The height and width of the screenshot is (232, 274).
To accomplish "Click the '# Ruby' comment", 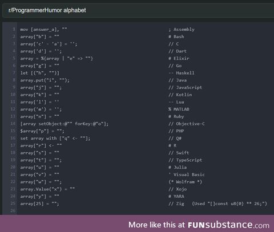I will coord(176,116).
